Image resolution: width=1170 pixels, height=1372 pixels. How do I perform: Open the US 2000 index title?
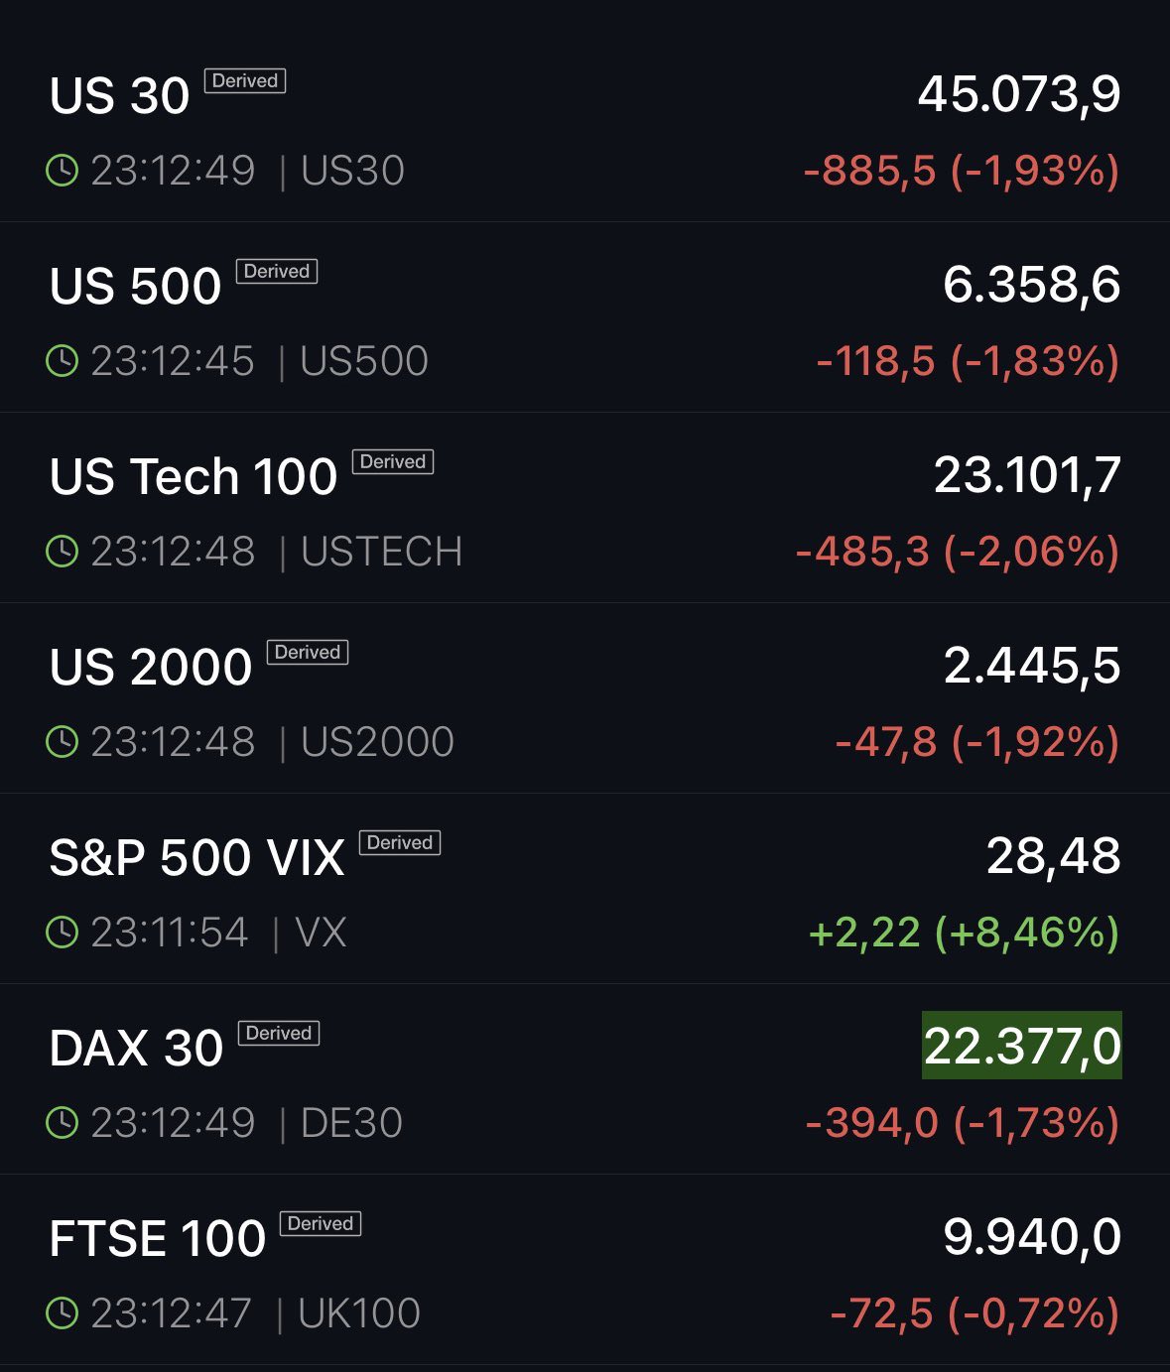tap(151, 668)
